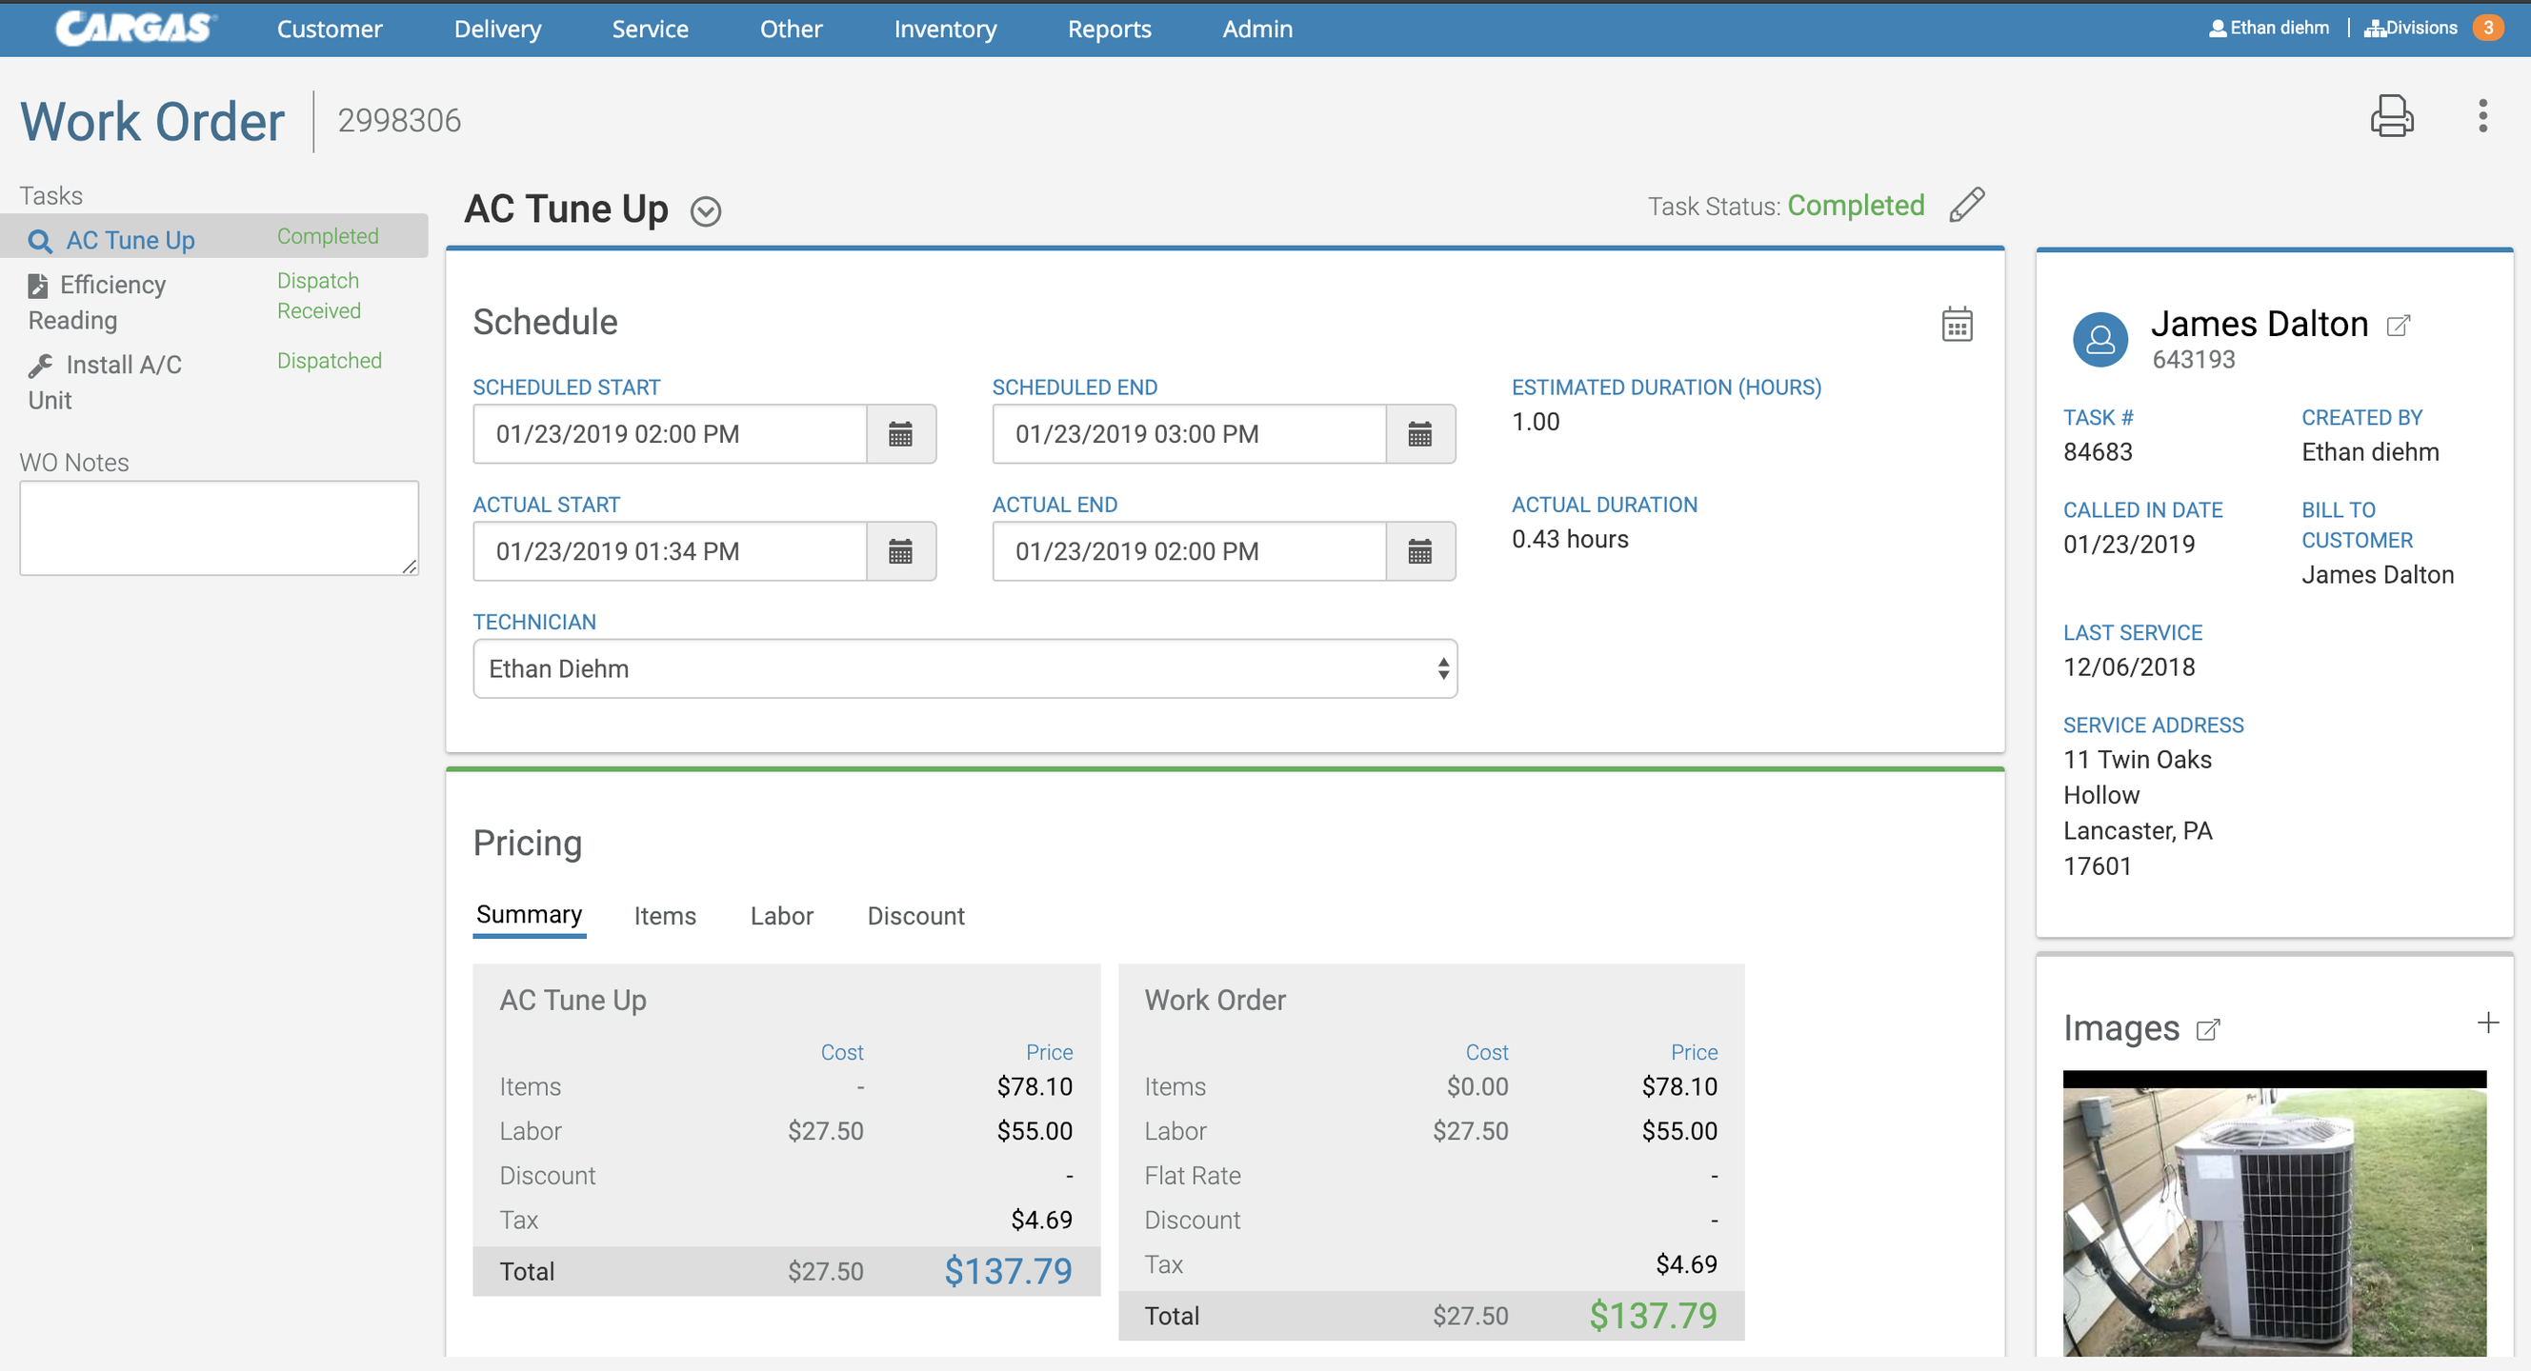Open the Technician dropdown showing Ethan Diehm

[964, 668]
